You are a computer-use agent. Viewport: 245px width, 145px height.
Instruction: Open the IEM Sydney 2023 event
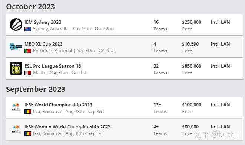click(43, 22)
